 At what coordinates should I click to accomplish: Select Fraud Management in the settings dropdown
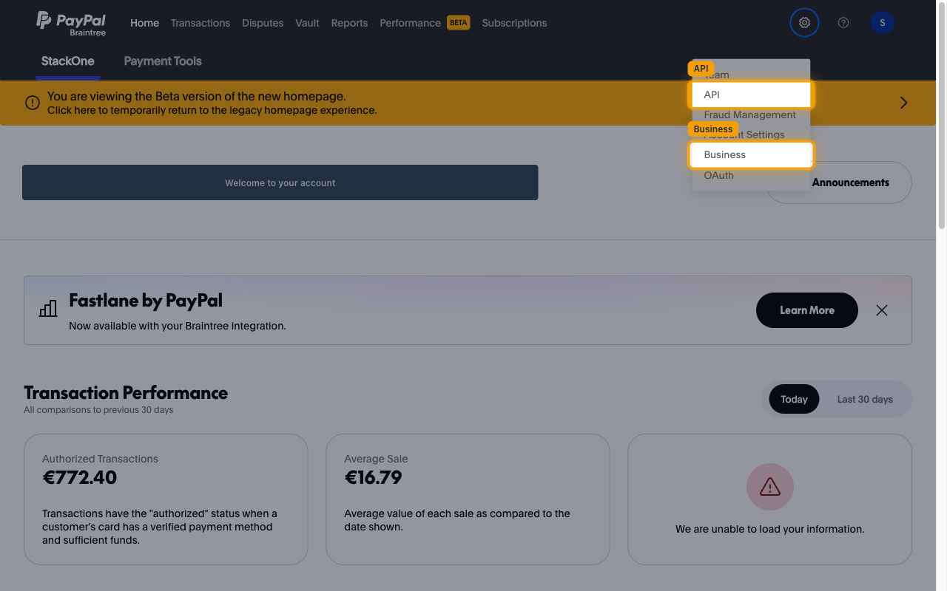751,115
